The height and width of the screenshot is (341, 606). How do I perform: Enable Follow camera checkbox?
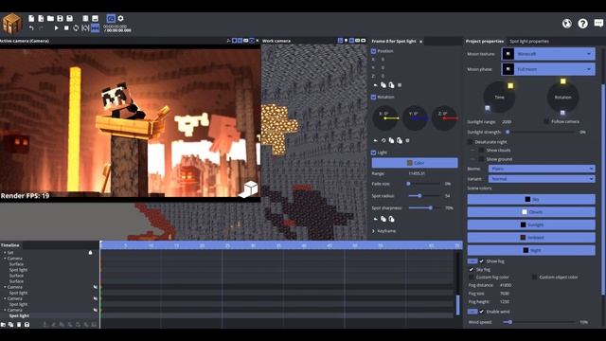546,121
